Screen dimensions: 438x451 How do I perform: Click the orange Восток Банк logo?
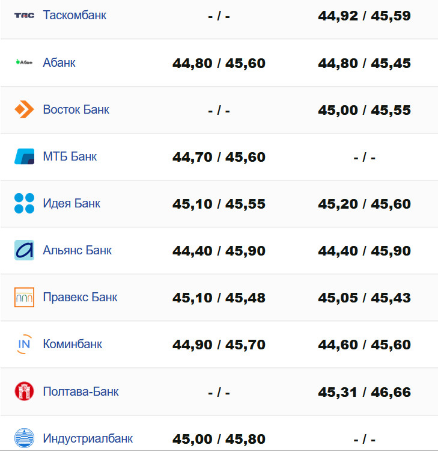coord(24,109)
